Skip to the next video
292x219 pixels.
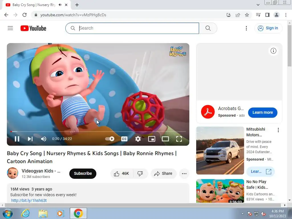pos(30,139)
